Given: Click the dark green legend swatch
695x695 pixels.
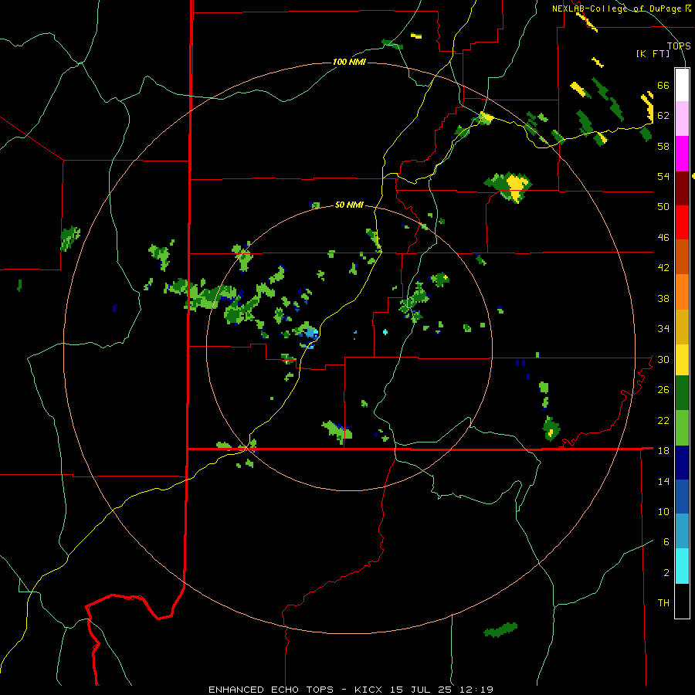Looking at the screenshot, I should [x=682, y=393].
